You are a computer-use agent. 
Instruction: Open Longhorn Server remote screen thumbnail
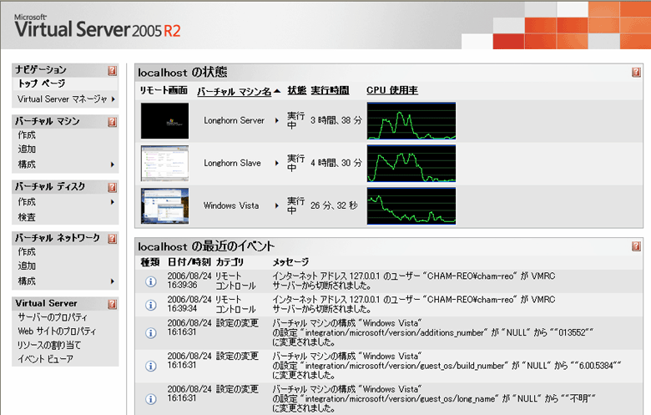tap(164, 121)
